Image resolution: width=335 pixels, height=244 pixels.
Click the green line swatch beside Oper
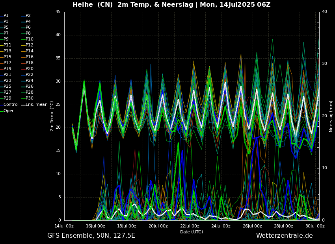coord(1,111)
